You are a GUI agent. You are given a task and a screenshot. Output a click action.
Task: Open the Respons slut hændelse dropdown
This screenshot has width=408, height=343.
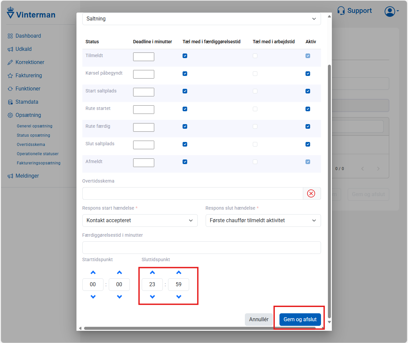263,221
